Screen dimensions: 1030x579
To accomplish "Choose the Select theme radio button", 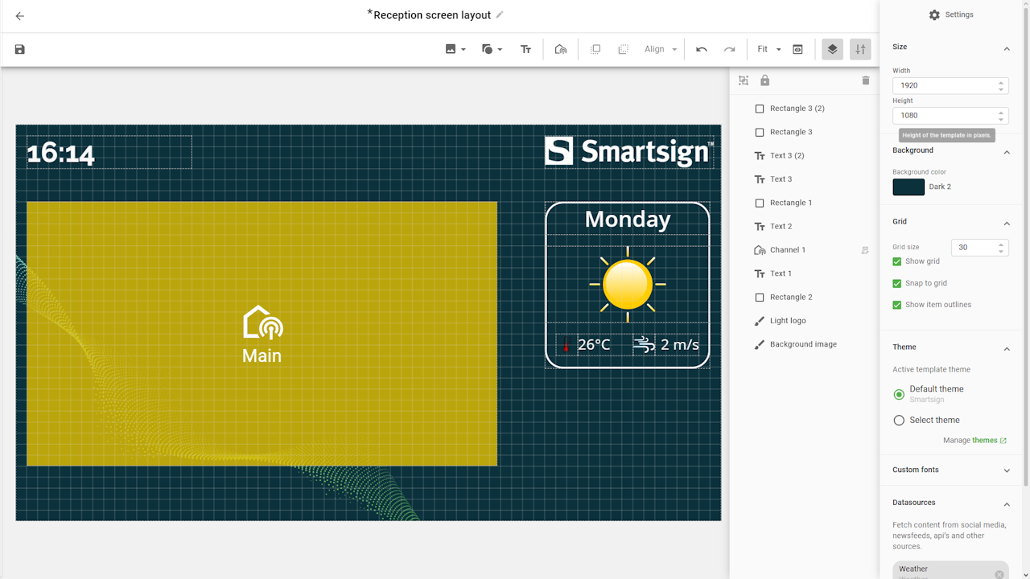I will pos(899,421).
